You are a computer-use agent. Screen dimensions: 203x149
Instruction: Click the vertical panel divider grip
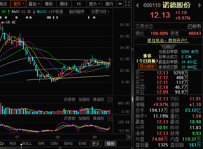tap(132, 49)
